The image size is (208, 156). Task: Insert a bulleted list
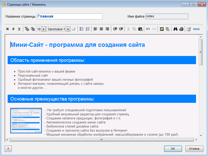82,29
